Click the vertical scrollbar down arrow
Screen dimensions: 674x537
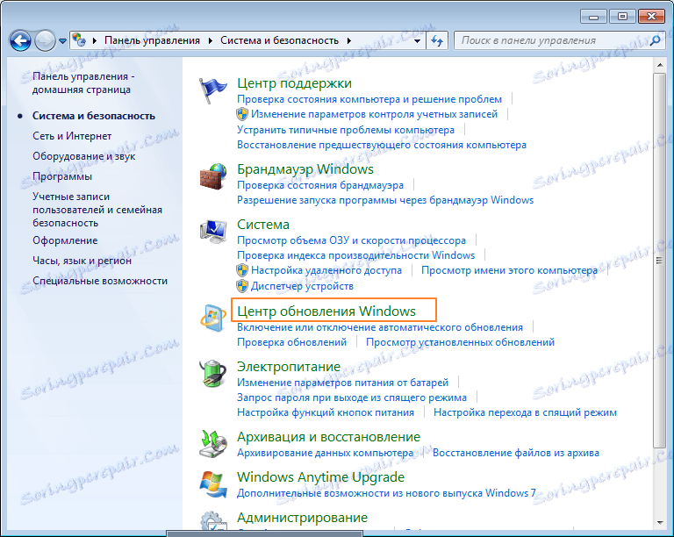click(x=659, y=523)
